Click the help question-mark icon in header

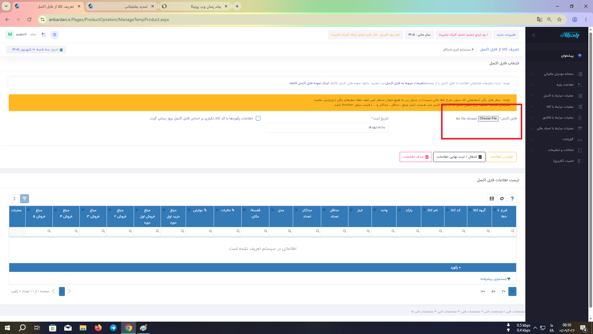pyautogui.click(x=55, y=35)
